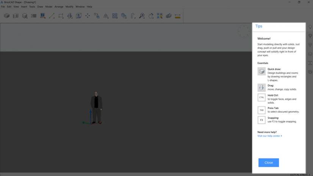Open the Modify menu
Screen dimensions: 313x176
point(69,7)
